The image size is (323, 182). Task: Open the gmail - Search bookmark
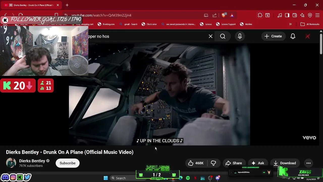point(128,24)
